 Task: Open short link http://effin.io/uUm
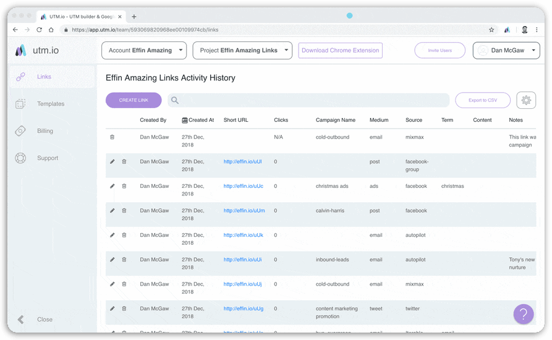[x=244, y=210]
